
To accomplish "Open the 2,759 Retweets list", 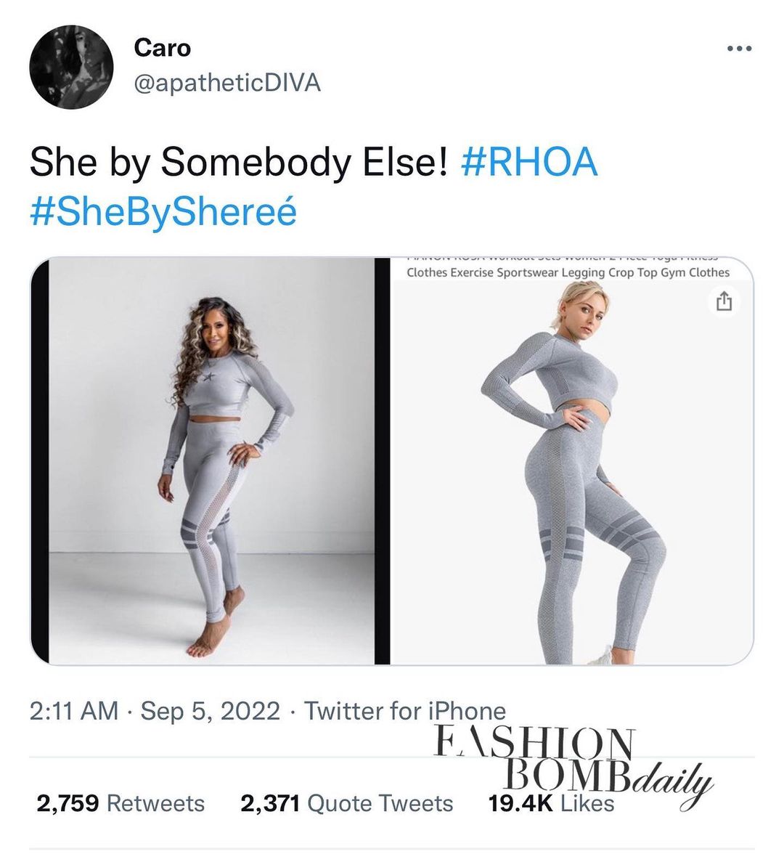I will (x=121, y=803).
